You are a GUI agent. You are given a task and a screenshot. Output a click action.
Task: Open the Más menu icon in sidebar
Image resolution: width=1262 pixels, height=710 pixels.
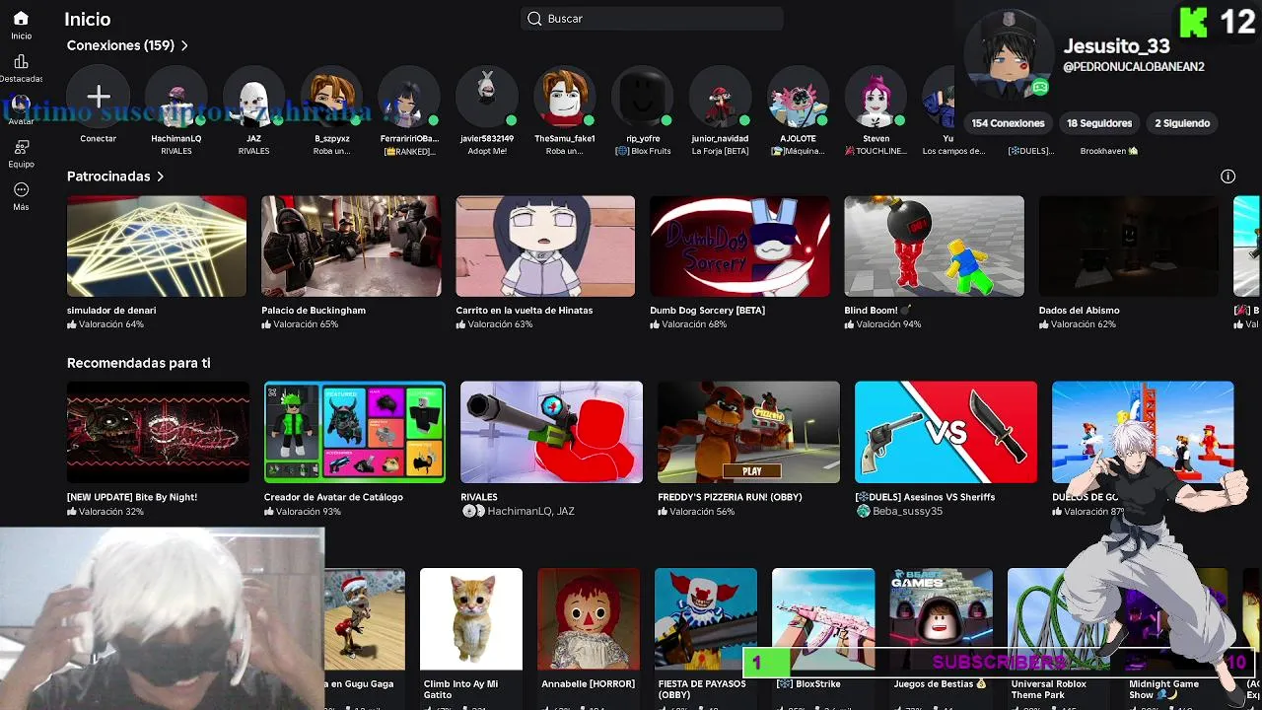point(21,189)
